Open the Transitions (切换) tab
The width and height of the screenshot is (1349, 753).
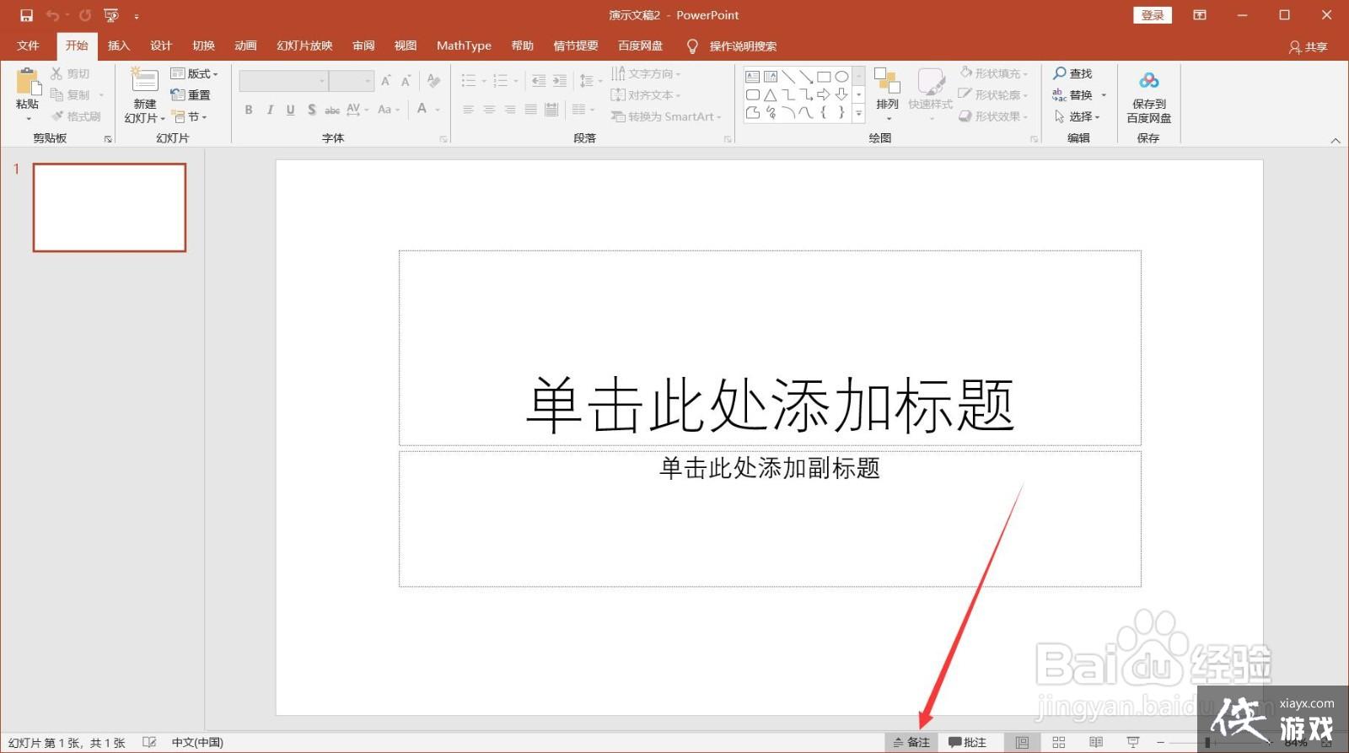pos(203,46)
